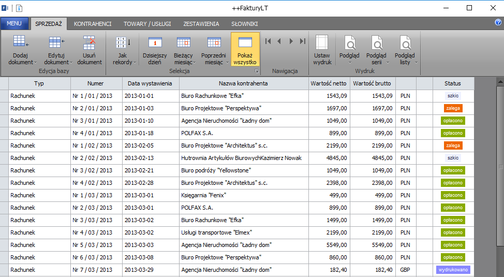Go to the first record in Nawigacja

[x=268, y=41]
